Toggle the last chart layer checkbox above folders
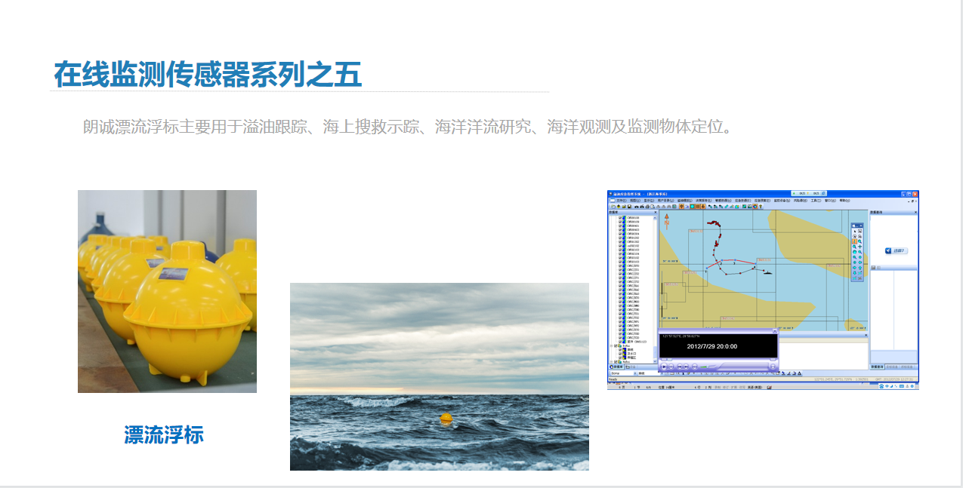 (620, 342)
